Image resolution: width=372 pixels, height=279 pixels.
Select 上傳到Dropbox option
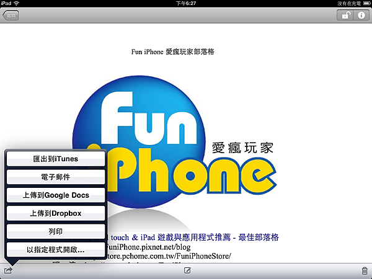click(56, 213)
